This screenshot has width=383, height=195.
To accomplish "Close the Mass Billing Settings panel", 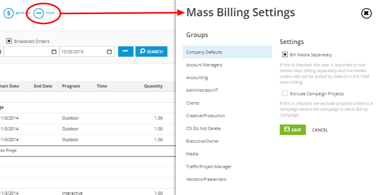I will [366, 13].
